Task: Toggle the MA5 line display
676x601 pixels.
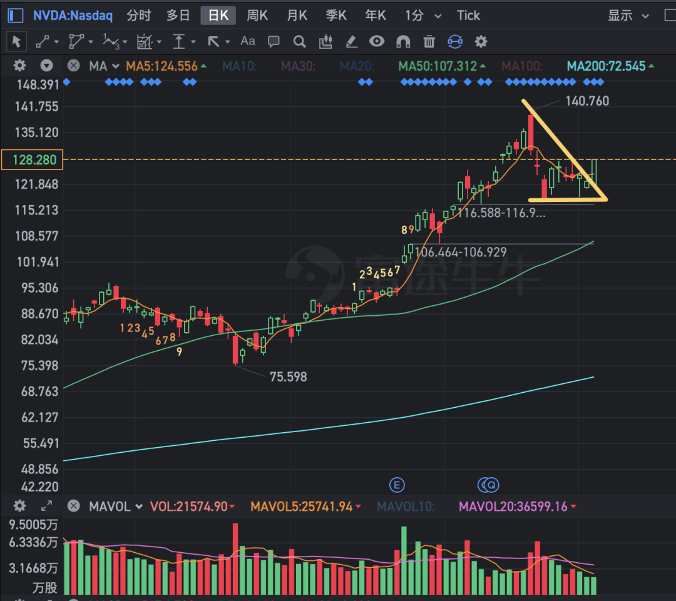Action: pyautogui.click(x=166, y=66)
